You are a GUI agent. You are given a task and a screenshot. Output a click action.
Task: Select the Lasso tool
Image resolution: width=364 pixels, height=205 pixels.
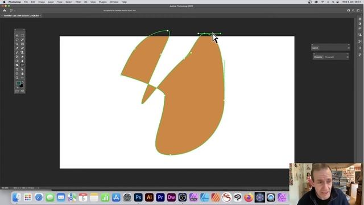pyautogui.click(x=17, y=40)
